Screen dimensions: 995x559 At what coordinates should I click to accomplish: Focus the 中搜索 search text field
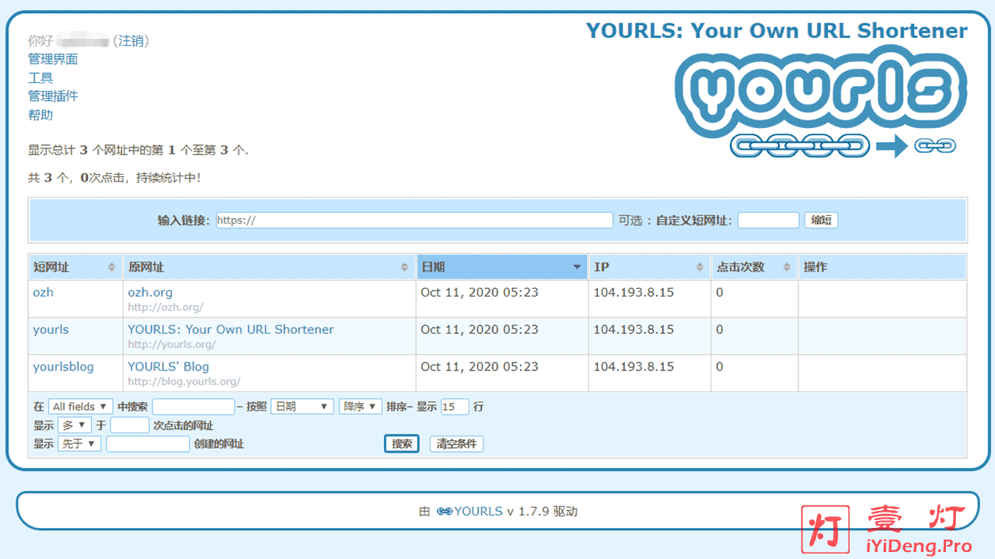click(194, 407)
